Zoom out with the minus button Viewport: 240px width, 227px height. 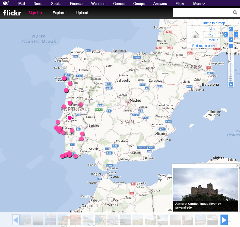(231, 46)
